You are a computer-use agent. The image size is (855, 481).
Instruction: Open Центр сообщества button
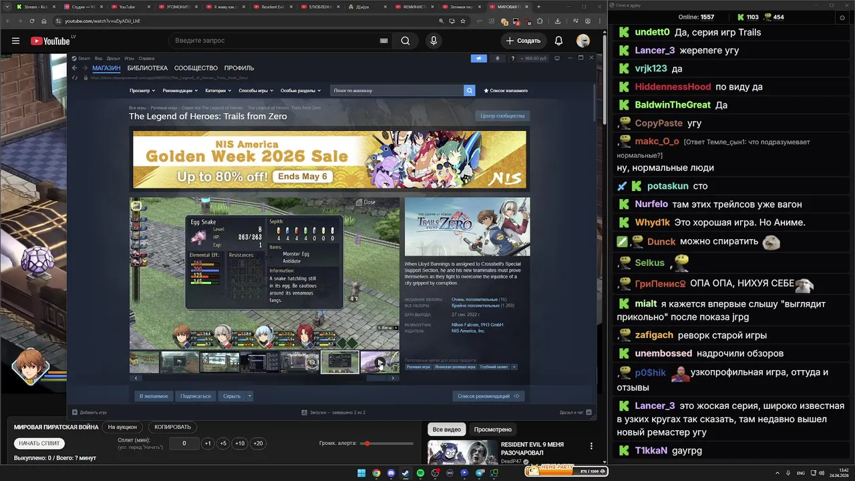(x=502, y=116)
